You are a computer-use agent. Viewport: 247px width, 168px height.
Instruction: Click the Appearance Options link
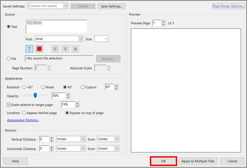point(23,120)
